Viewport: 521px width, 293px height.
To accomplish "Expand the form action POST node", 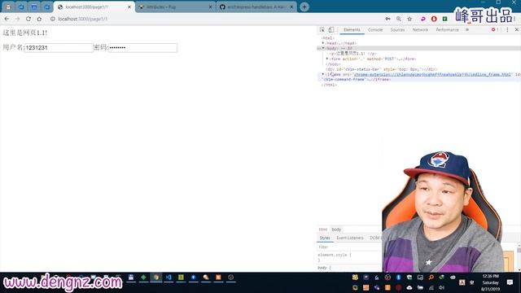I will 327,59.
